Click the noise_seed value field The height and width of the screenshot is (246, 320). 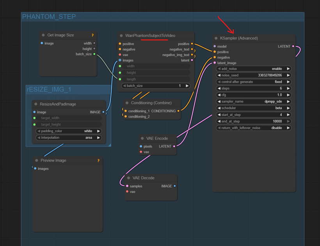254,75
